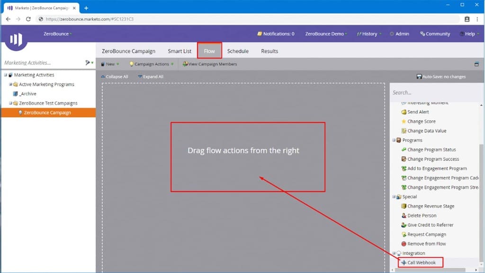This screenshot has height=273, width=485.
Task: Click the Special folder icon in the flow panel
Action: click(399, 197)
